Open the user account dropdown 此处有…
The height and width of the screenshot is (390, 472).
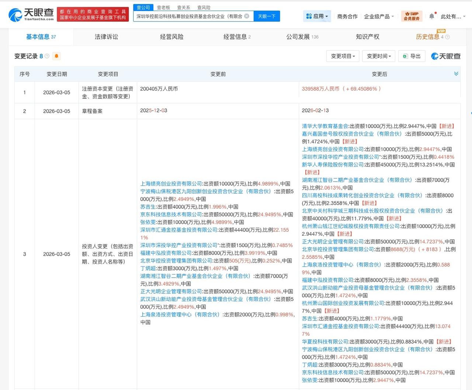tap(453, 17)
